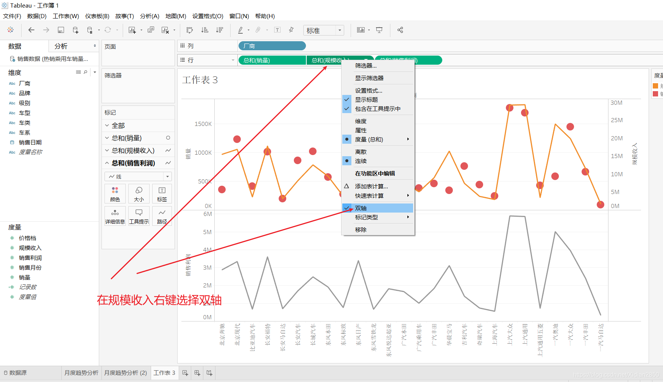Click the swap rows and columns icon
Screen dimensions: 663x382
click(190, 30)
